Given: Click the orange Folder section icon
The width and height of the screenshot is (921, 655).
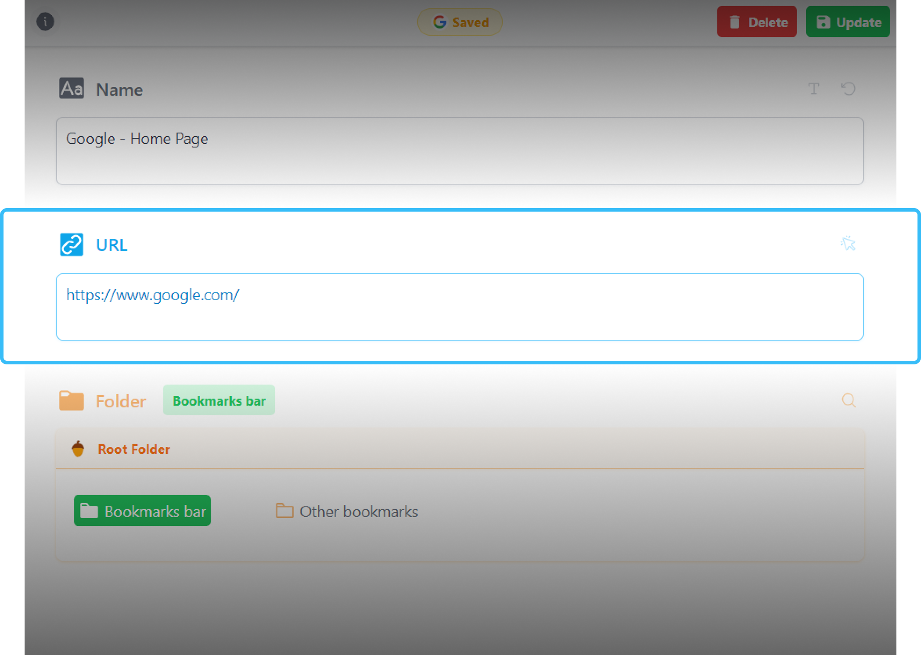Looking at the screenshot, I should 72,400.
